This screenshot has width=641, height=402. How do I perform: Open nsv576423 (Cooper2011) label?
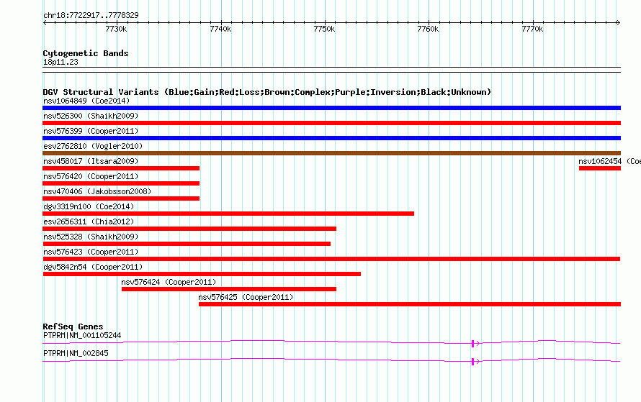click(91, 252)
